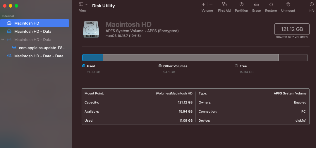316x148 pixels.
Task: Click the Connection PCI value
Action: (304, 111)
